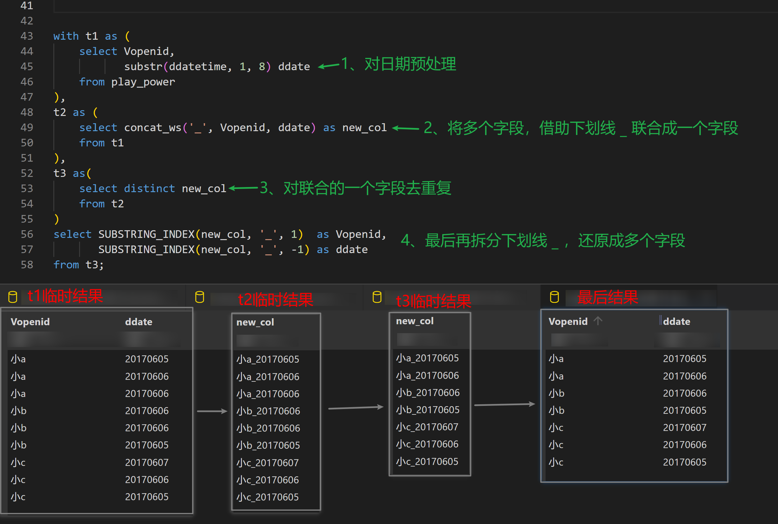Click sort arrow next to Vopenid in final result
This screenshot has width=778, height=524.
598,321
